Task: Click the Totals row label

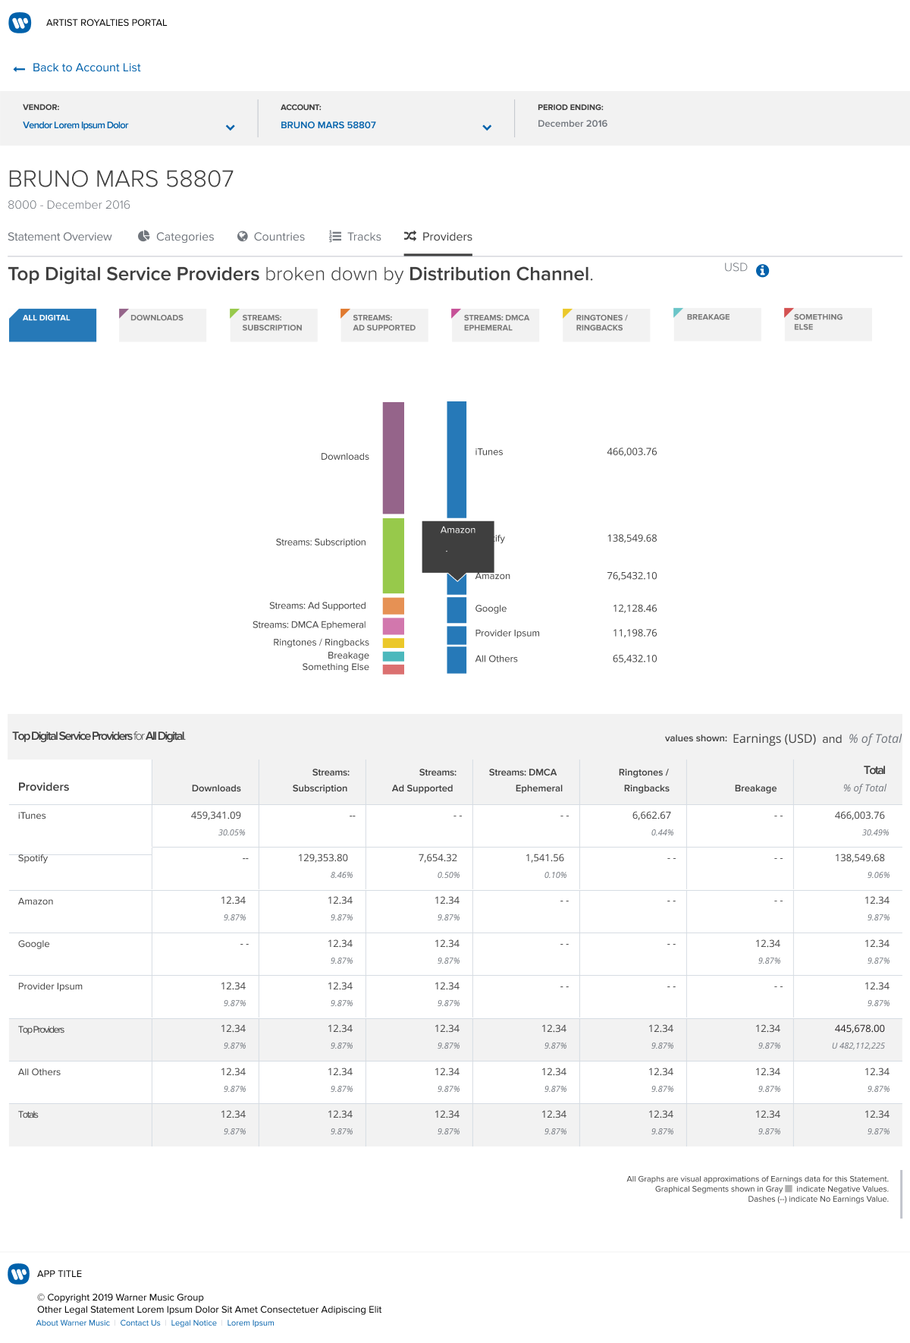Action: tap(28, 1115)
